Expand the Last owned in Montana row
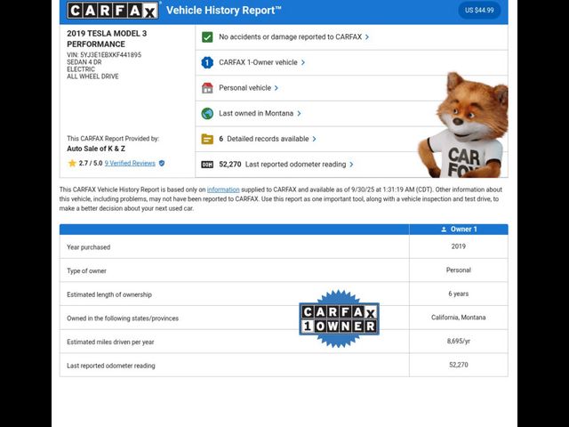Image resolution: width=569 pixels, height=427 pixels. (260, 114)
